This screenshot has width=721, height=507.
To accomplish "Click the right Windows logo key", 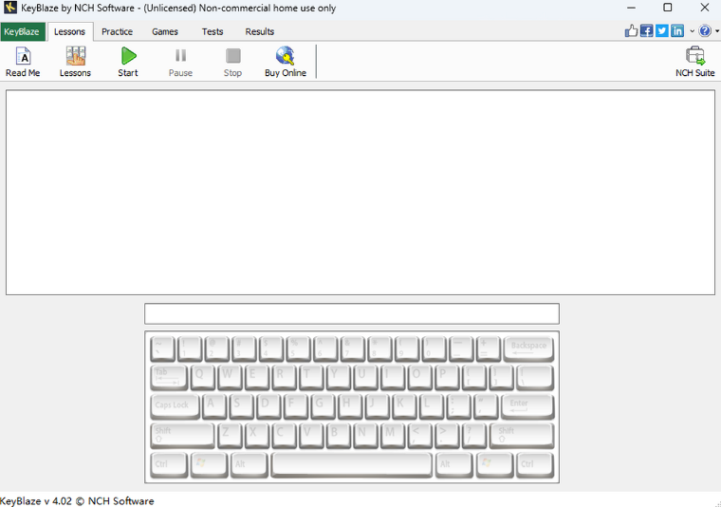I will pyautogui.click(x=494, y=464).
